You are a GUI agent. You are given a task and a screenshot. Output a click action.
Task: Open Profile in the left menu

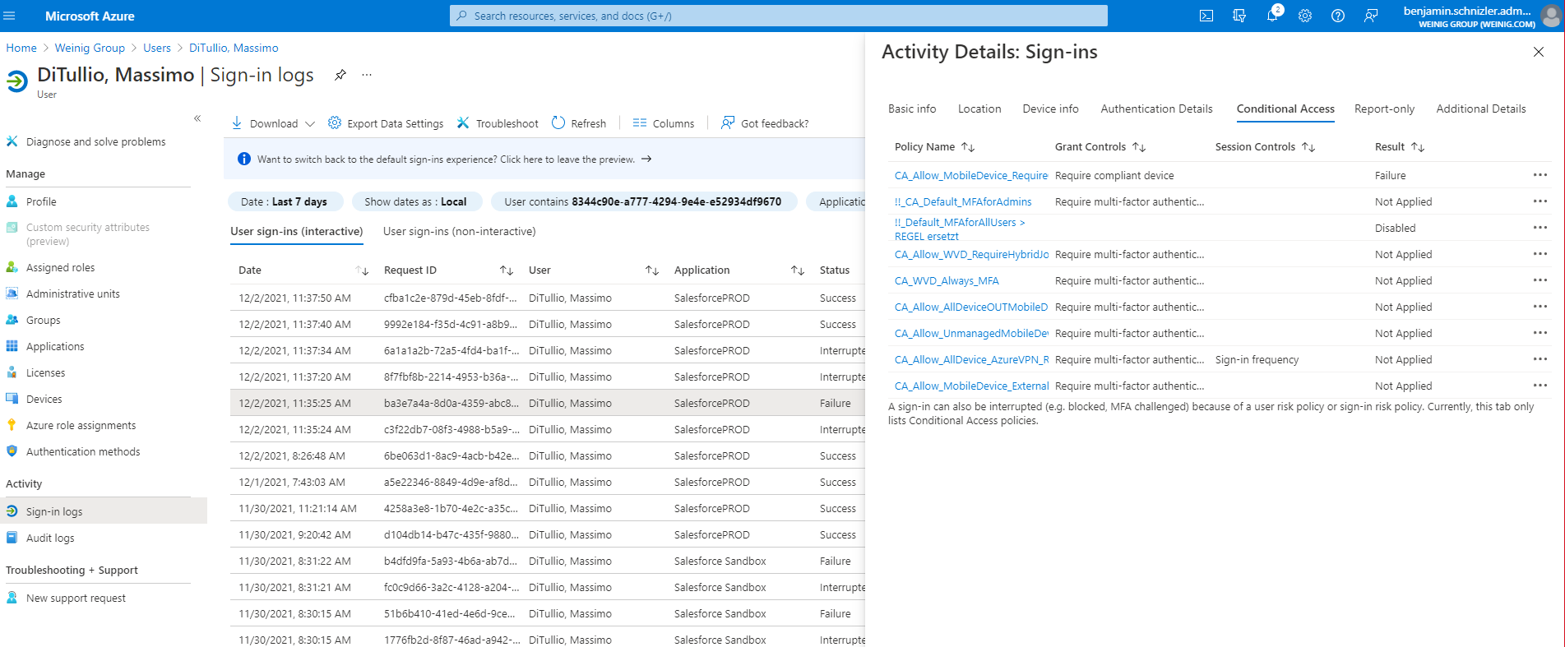click(41, 201)
